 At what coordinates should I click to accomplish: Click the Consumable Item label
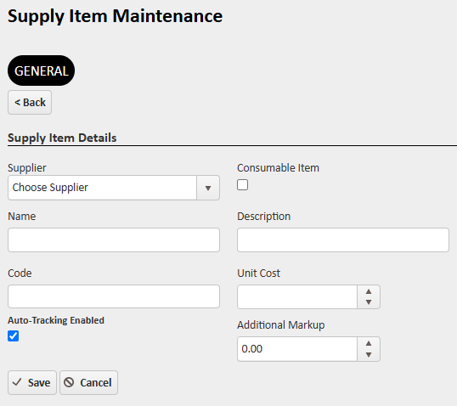pos(278,168)
